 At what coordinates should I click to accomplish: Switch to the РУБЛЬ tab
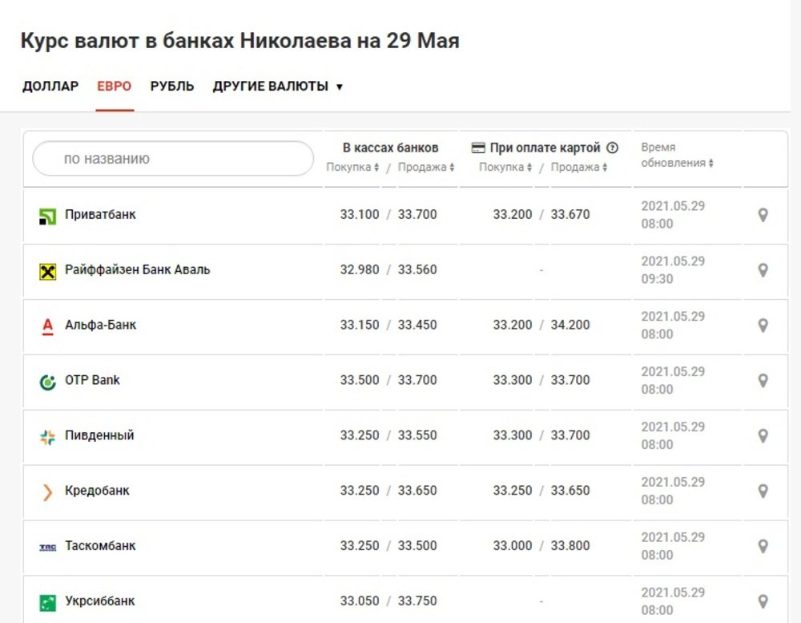(172, 86)
